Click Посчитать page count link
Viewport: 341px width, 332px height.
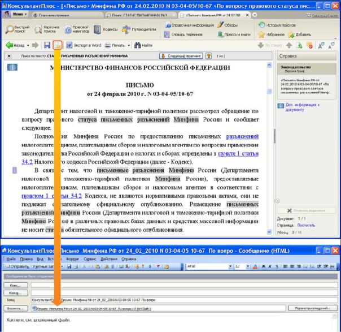pyautogui.click(x=306, y=225)
